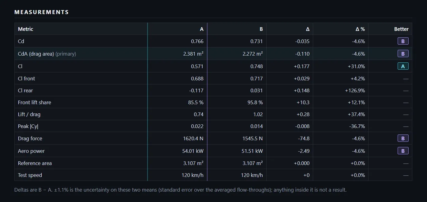Click the "Δ %" column header
Viewport: 427px width, 202px height.
click(x=360, y=29)
